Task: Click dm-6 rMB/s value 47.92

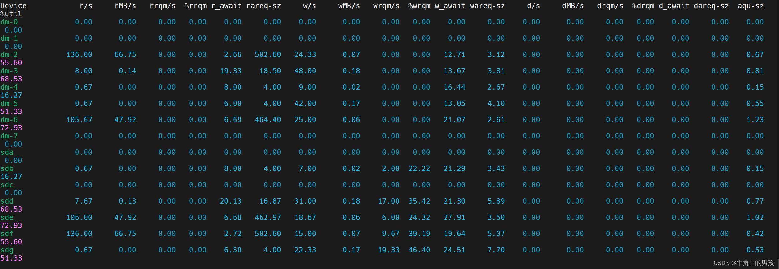Action: (x=125, y=120)
